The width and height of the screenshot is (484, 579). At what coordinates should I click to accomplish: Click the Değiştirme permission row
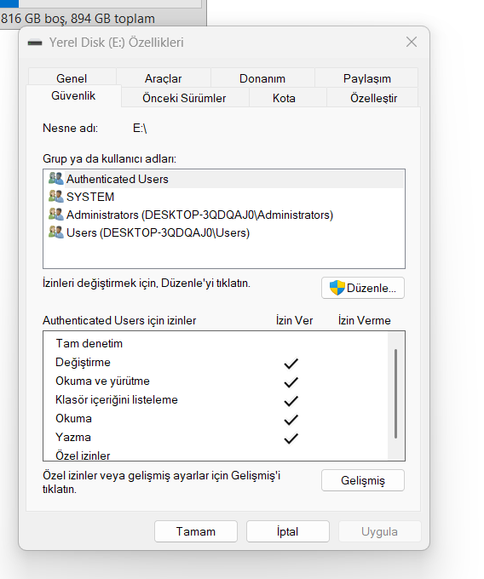tap(216, 362)
